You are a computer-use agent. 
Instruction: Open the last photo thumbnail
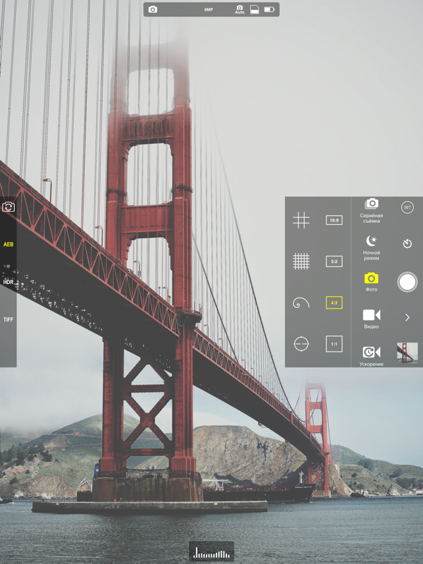point(407,353)
